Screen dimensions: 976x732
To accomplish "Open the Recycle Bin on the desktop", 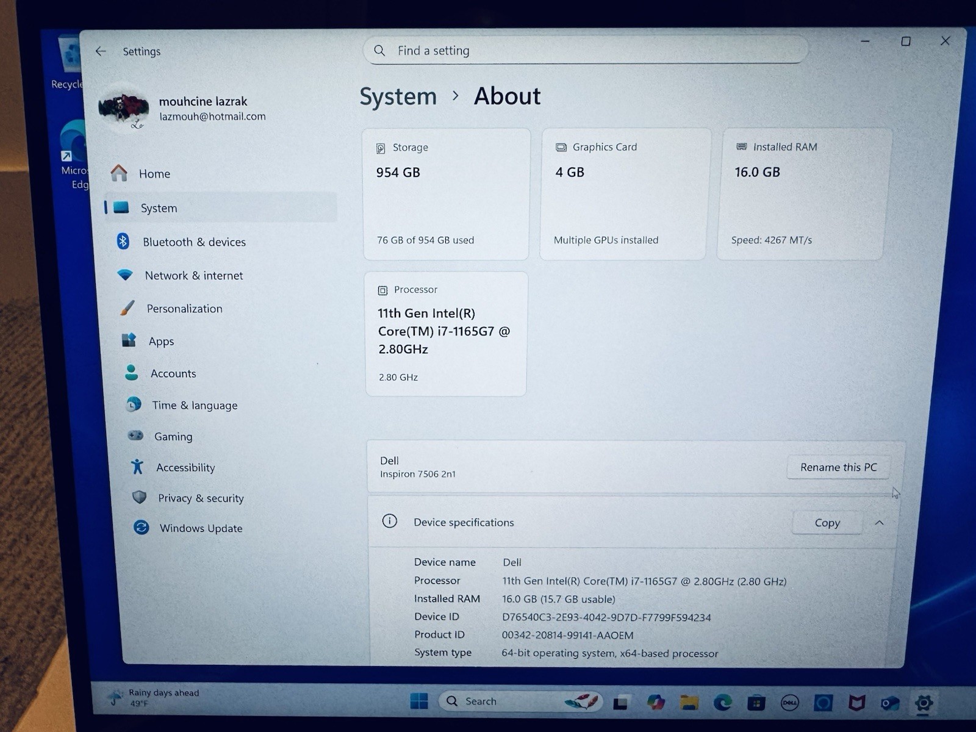I will tap(68, 61).
